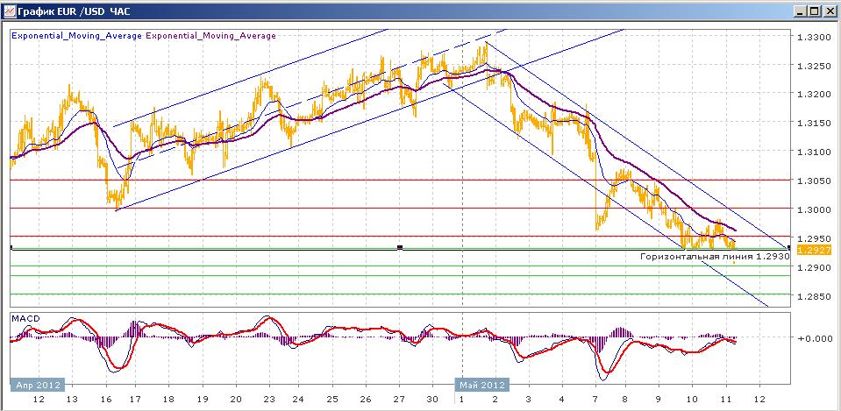Click the 1.2850 price axis label
This screenshot has width=841, height=411.
coord(814,296)
